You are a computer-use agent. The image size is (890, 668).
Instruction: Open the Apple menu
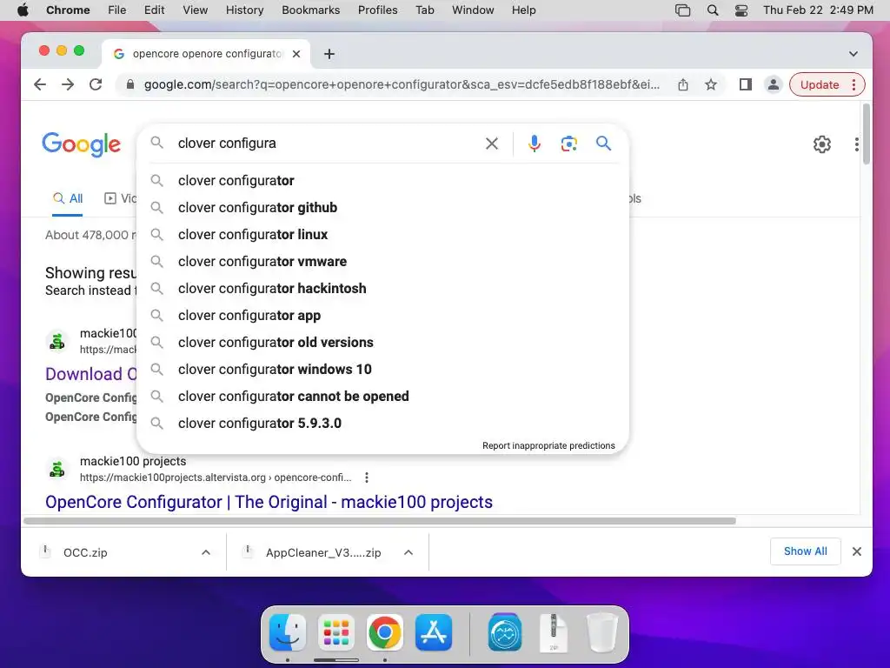tap(23, 10)
